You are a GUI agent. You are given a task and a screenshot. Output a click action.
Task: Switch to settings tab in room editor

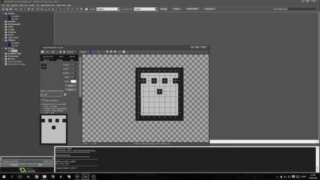point(59,60)
